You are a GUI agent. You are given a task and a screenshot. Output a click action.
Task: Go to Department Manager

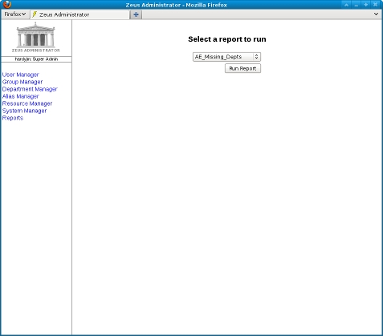(x=30, y=89)
